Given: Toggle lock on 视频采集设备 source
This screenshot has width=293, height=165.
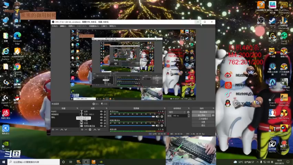Looking at the screenshot, I should coord(105,126).
